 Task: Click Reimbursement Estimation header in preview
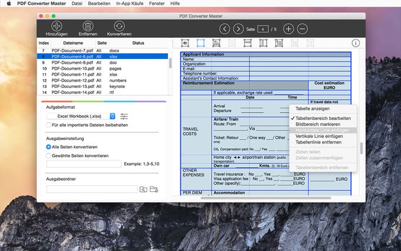(x=208, y=83)
